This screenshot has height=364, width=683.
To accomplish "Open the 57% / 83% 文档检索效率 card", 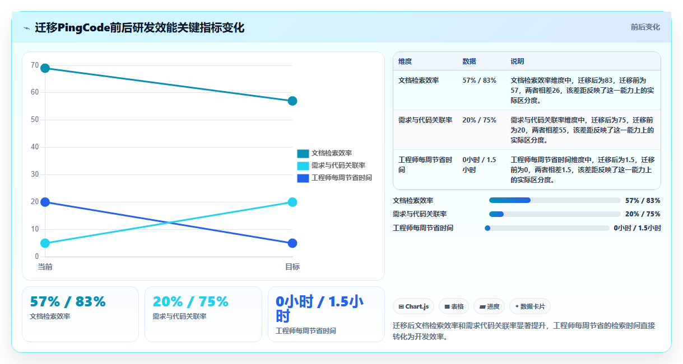I will point(80,314).
